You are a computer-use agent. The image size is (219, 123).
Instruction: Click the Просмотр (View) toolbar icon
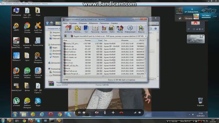95,29
